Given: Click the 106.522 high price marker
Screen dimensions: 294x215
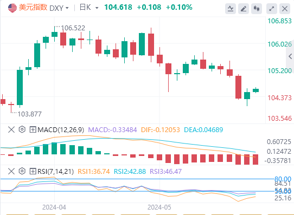Looking at the screenshot, I should point(73,28).
